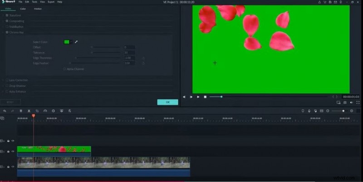Confirm changes with the OK button

167,102
